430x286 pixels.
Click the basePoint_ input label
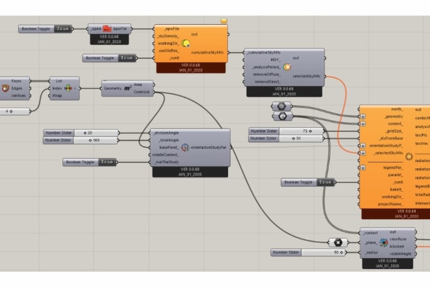coord(169,148)
